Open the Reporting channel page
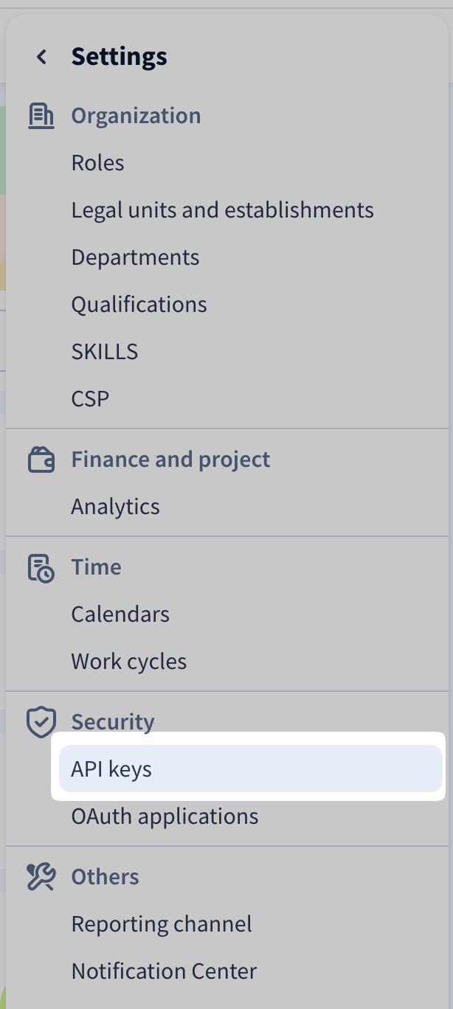The image size is (453, 1009). pos(162,924)
